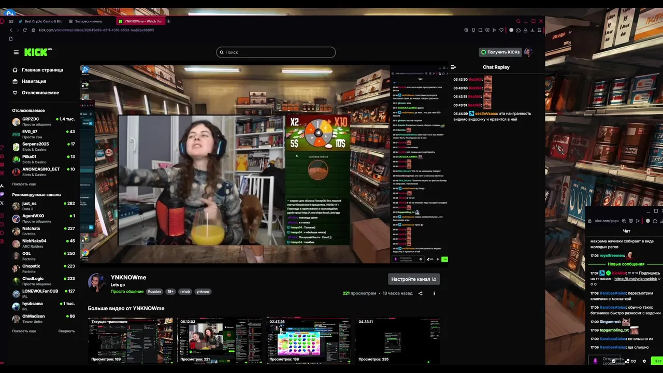Open the Serpens2025 channel
663x373 pixels.
click(x=44, y=147)
